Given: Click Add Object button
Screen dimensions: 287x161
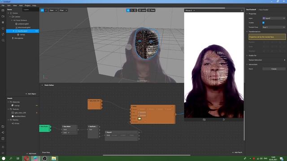Looking at the screenshot, I should (x=31, y=94).
